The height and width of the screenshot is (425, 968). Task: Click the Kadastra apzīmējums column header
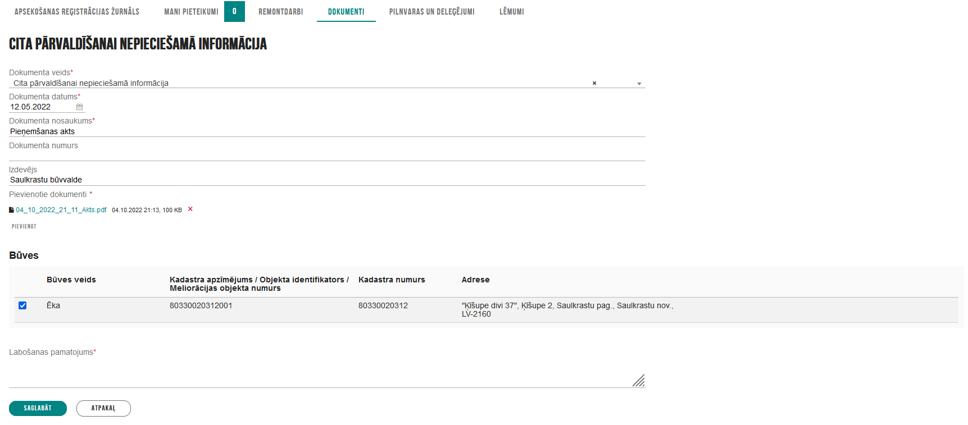pos(260,284)
